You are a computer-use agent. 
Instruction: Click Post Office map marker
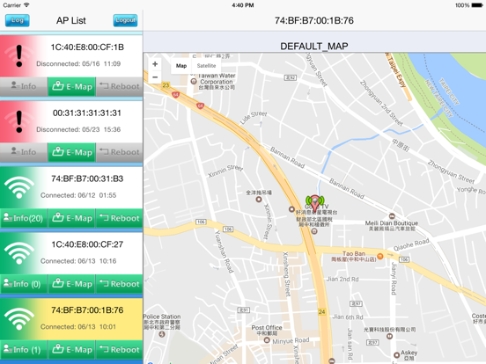point(267,340)
